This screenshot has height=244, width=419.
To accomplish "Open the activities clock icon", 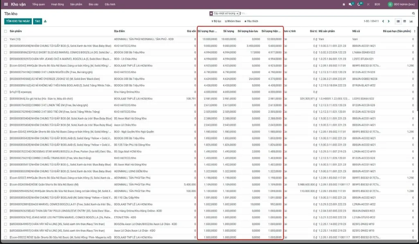I will 359,4.
